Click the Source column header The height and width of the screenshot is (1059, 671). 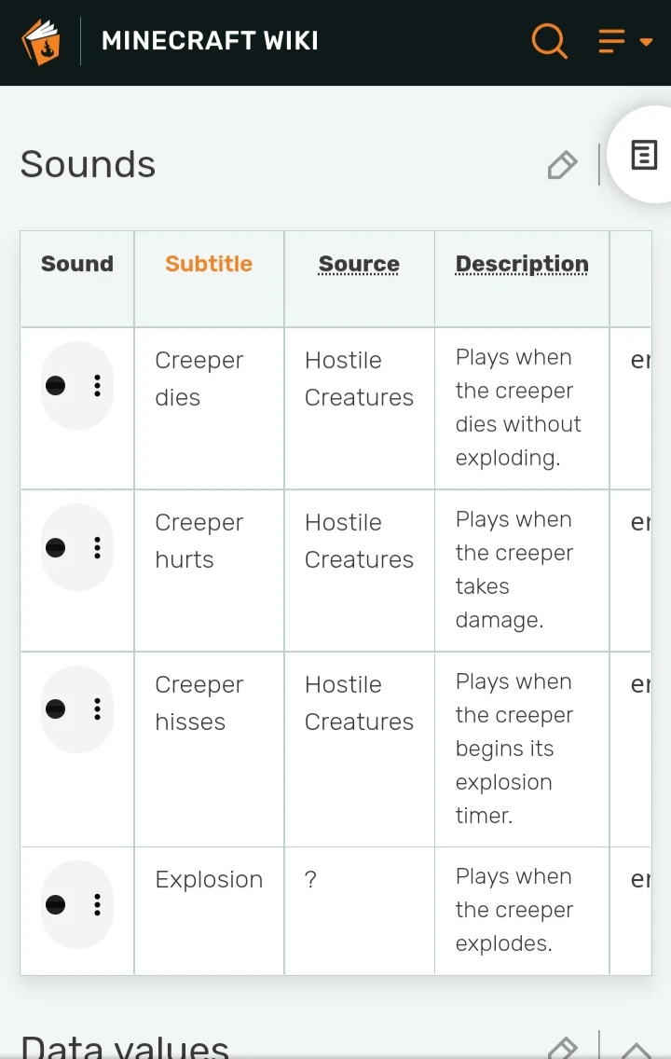(x=359, y=265)
